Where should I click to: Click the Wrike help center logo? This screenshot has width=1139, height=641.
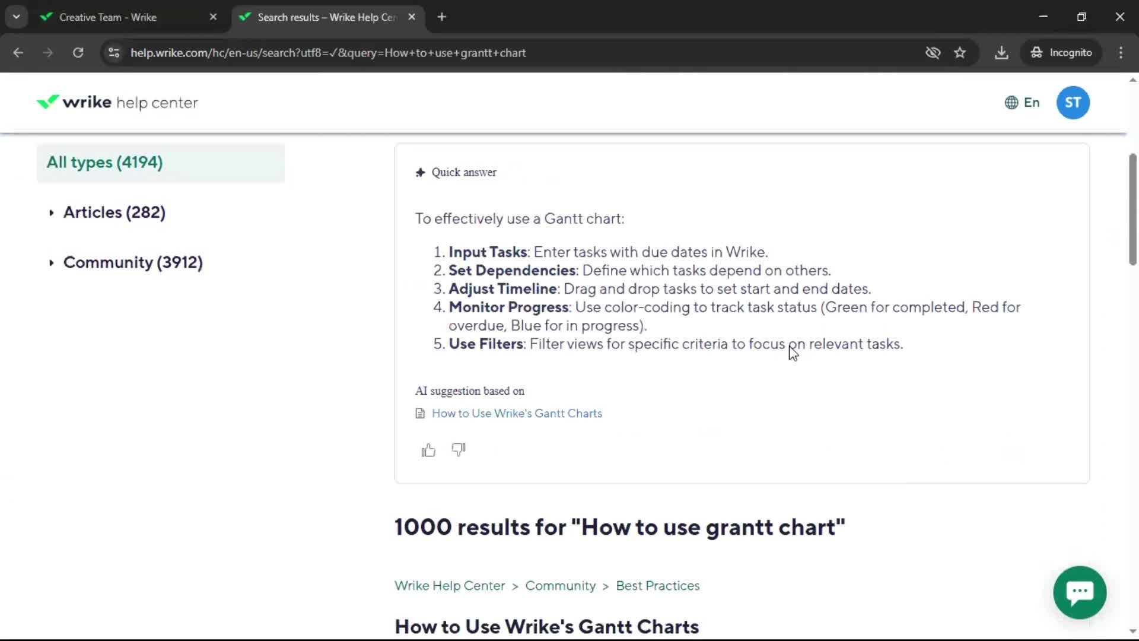click(x=117, y=103)
